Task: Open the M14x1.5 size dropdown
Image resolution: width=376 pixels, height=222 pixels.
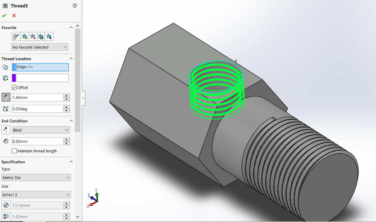Action: click(36, 195)
